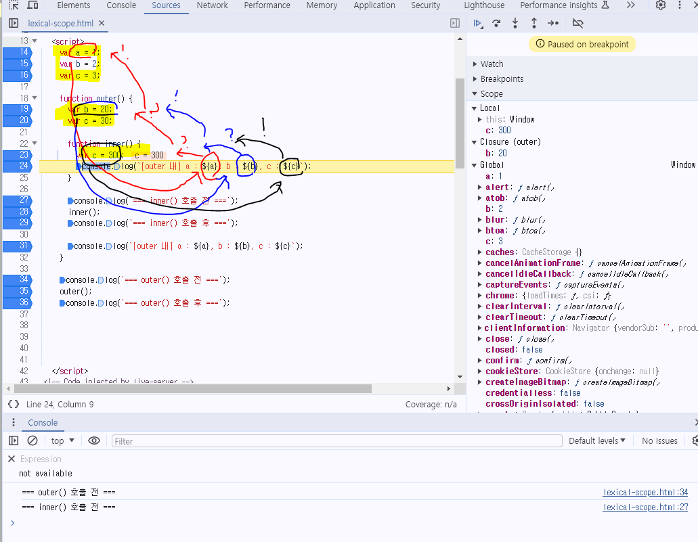
Task: Open the DevTools three-dot menu
Action: tap(679, 5)
